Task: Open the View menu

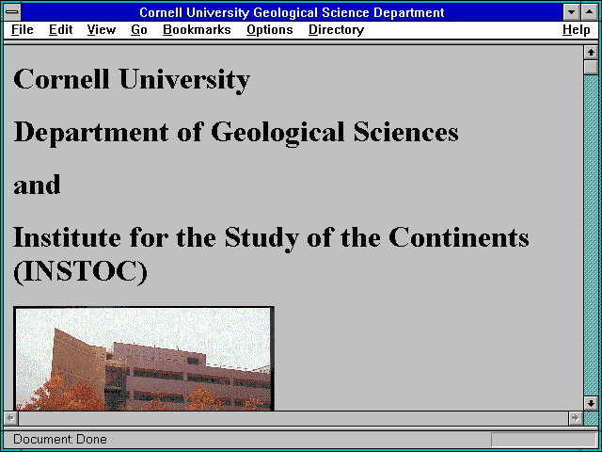Action: [102, 29]
